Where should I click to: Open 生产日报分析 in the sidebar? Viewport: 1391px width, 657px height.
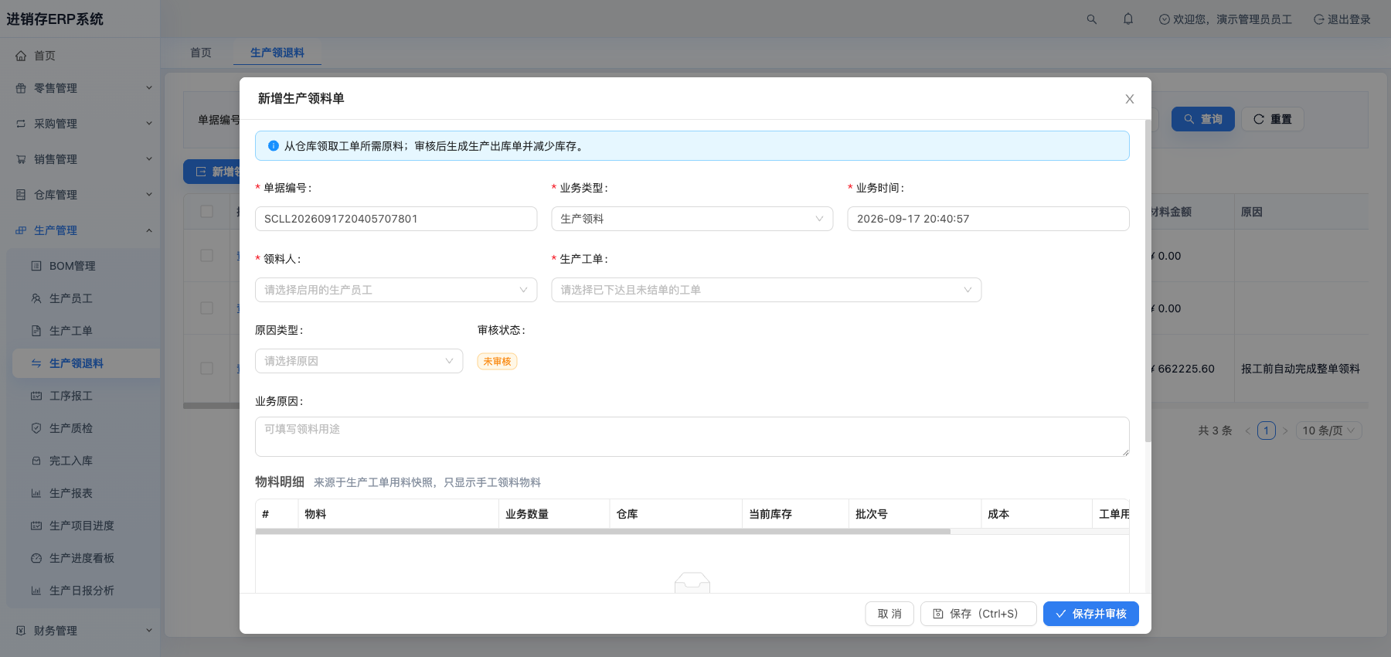pos(87,591)
